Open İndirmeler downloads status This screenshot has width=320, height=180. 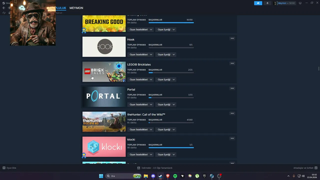[155, 168]
